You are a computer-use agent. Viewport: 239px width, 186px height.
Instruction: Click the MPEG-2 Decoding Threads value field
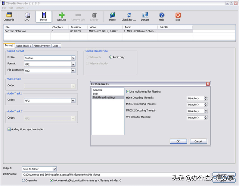click(x=196, y=111)
